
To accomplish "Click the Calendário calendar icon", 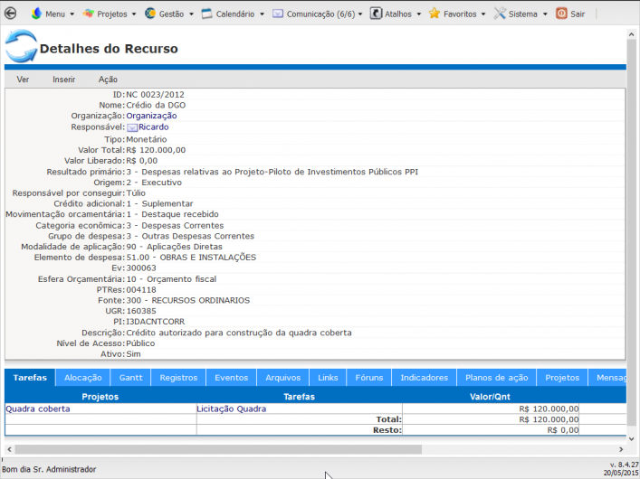I will pyautogui.click(x=207, y=14).
